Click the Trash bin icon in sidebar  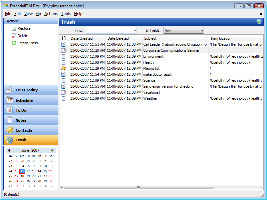tap(10, 140)
